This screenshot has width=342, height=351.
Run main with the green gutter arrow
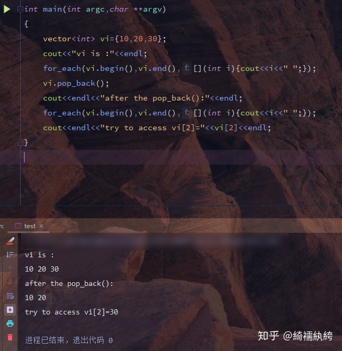(x=7, y=9)
